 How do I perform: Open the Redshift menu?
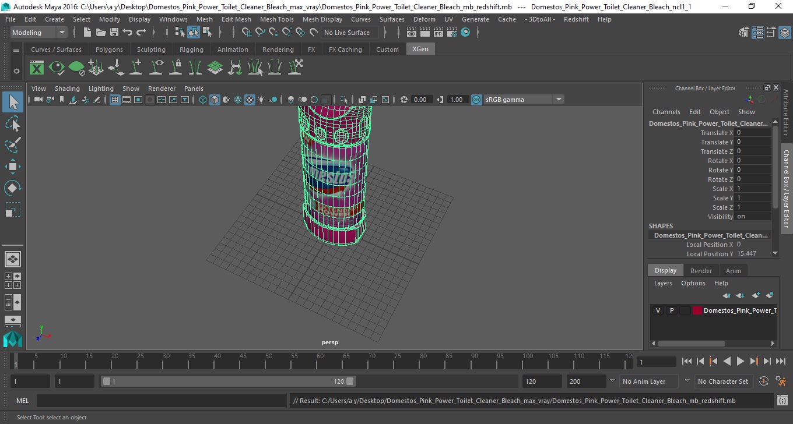[x=576, y=19]
